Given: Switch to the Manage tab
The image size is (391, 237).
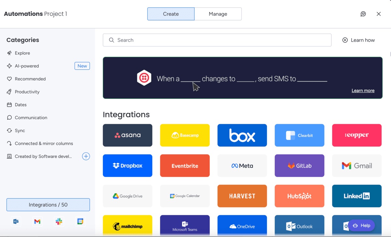Looking at the screenshot, I should pos(218,14).
